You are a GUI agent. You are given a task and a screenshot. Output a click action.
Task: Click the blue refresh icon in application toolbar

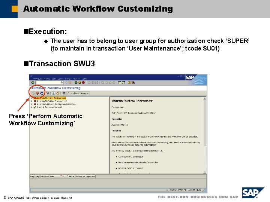(42, 93)
